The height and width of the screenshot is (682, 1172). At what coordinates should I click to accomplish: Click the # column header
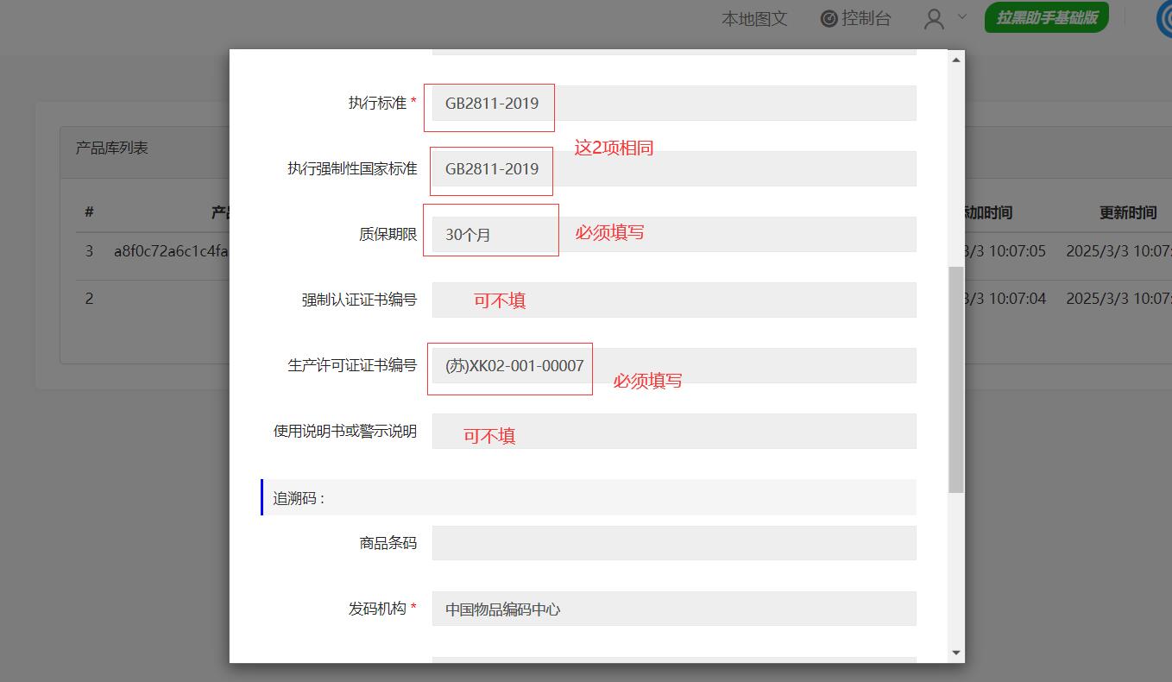(x=89, y=212)
